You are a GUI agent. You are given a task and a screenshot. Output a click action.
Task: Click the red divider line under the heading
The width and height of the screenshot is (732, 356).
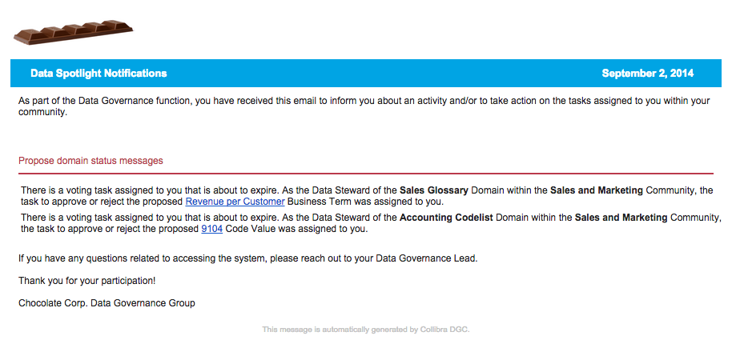point(365,174)
